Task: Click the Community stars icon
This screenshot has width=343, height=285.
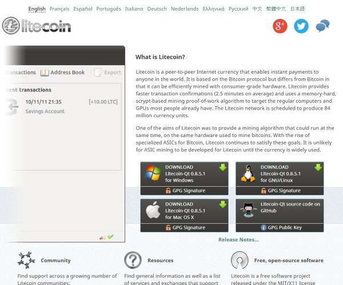Action: (x=26, y=260)
